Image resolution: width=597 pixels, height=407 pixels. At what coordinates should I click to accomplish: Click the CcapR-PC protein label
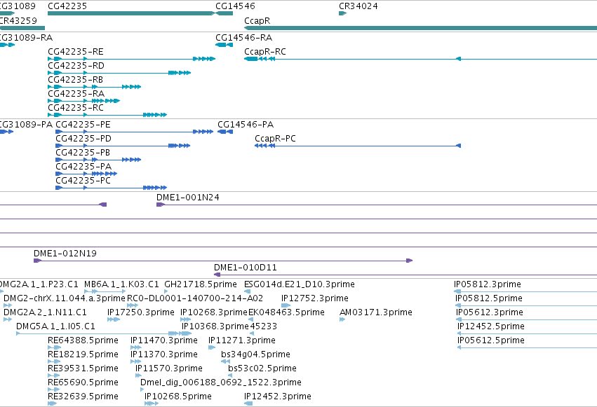coord(275,139)
